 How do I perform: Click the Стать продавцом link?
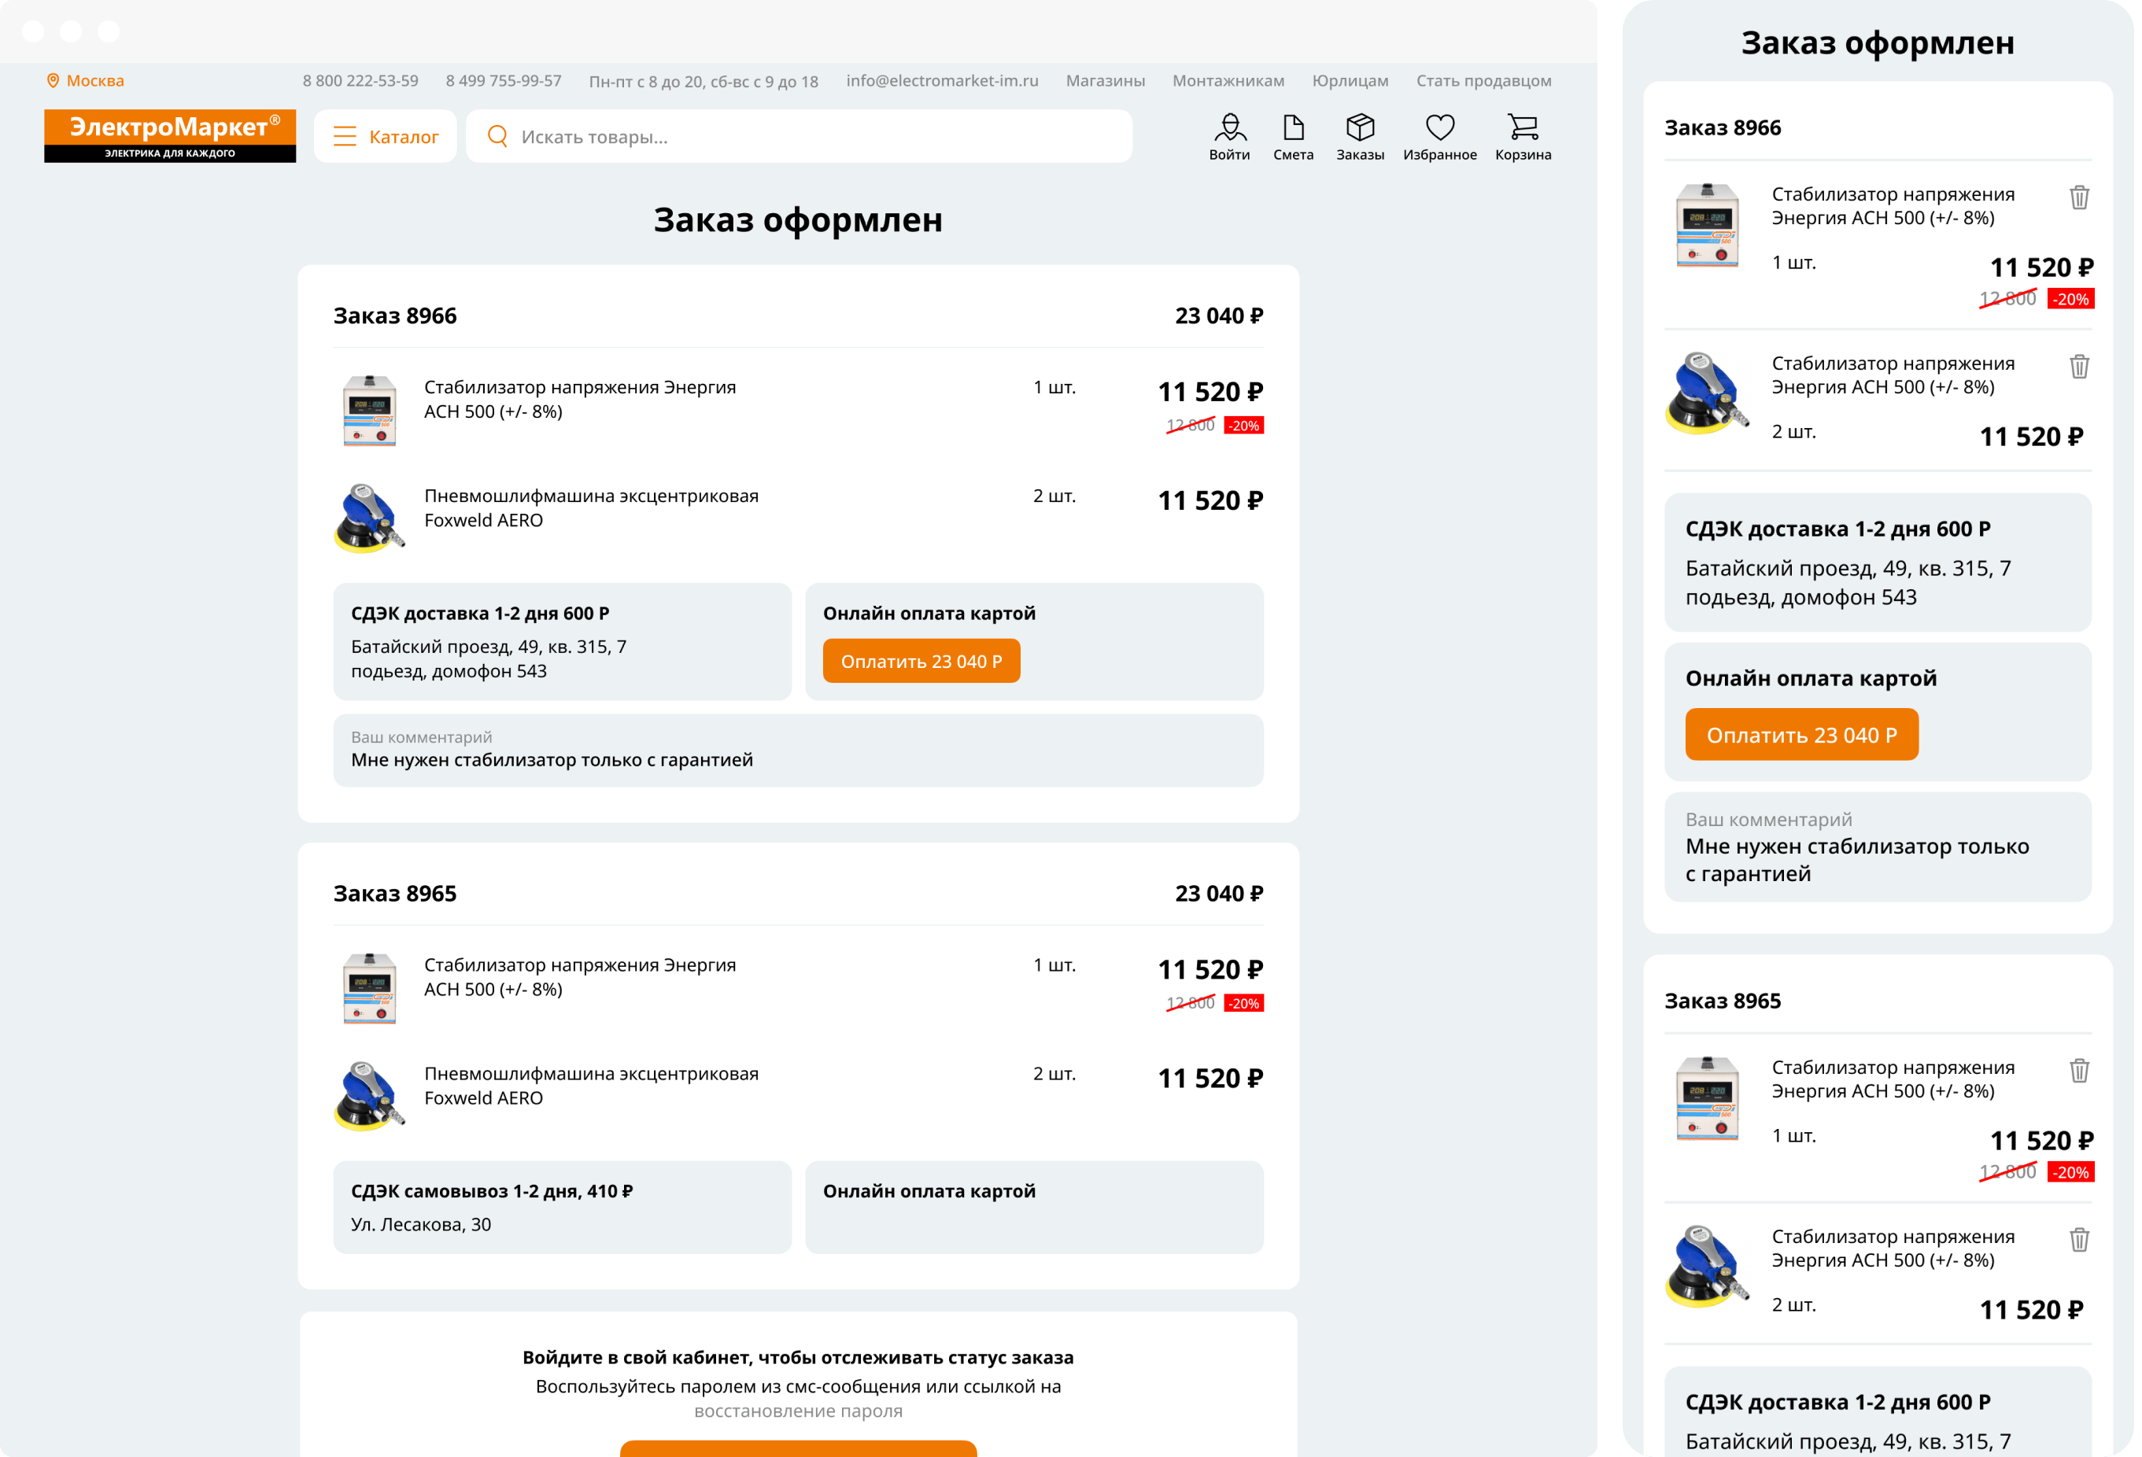pyautogui.click(x=1483, y=81)
